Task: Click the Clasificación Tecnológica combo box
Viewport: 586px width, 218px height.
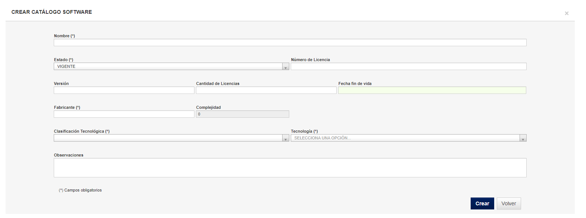Action: tap(171, 138)
